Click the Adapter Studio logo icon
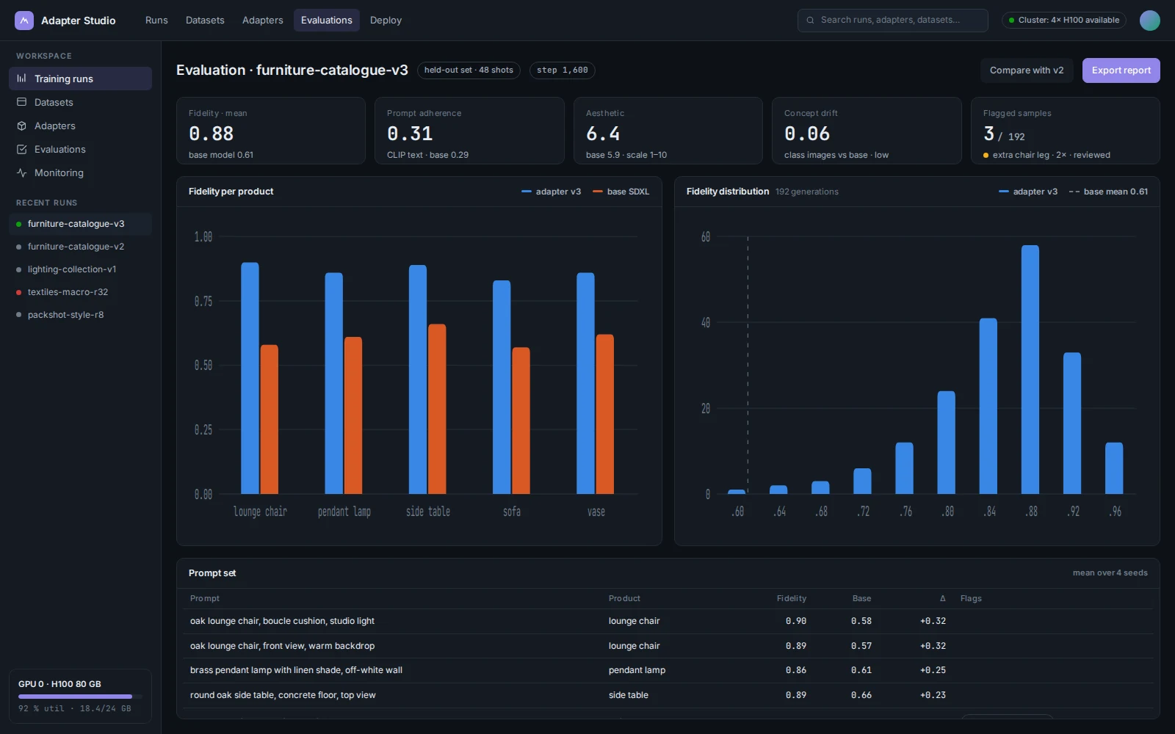The height and width of the screenshot is (734, 1175). tap(24, 21)
